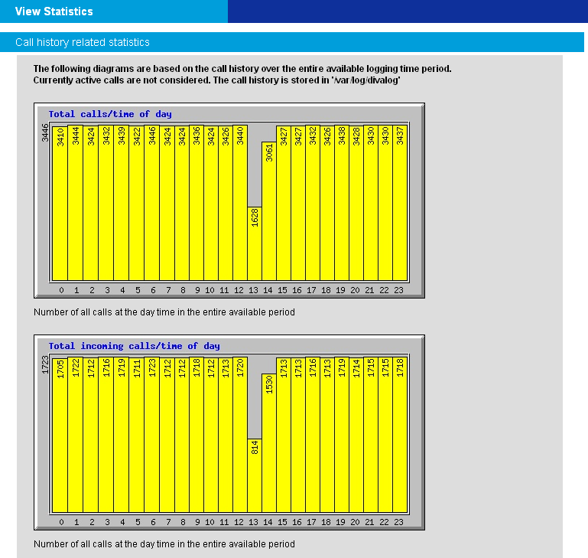
Task: Click hour 18 axis label under incoming calls chart
Action: point(326,522)
